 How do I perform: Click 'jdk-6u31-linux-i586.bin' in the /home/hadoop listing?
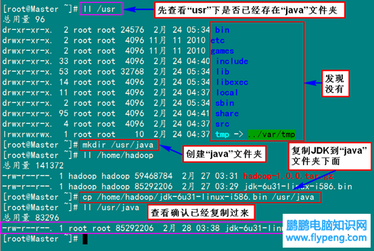coord(298,187)
